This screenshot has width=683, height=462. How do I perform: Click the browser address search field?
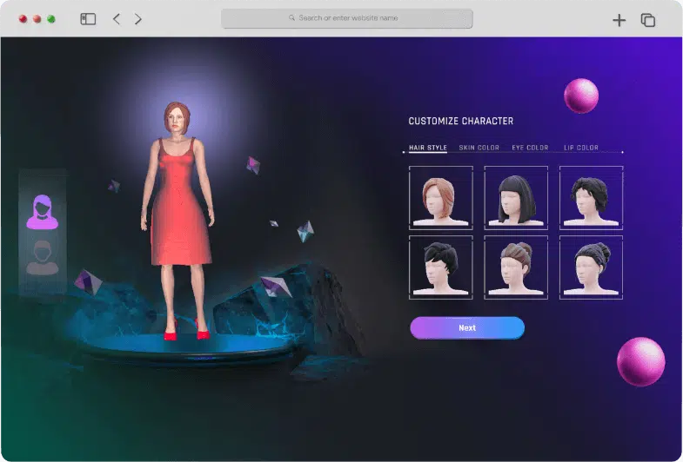347,18
